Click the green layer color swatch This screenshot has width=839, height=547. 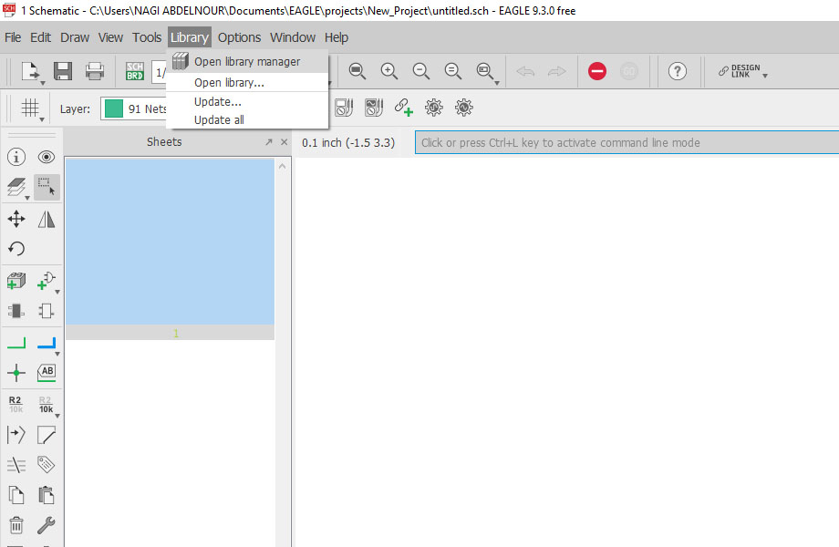[x=113, y=108]
